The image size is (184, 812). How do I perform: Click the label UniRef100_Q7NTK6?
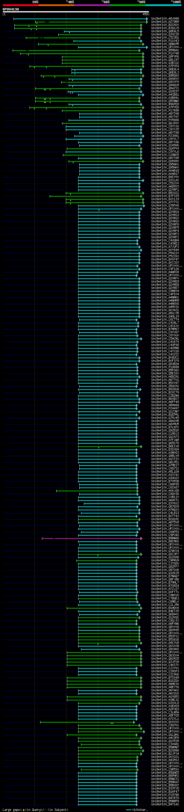[165, 206]
